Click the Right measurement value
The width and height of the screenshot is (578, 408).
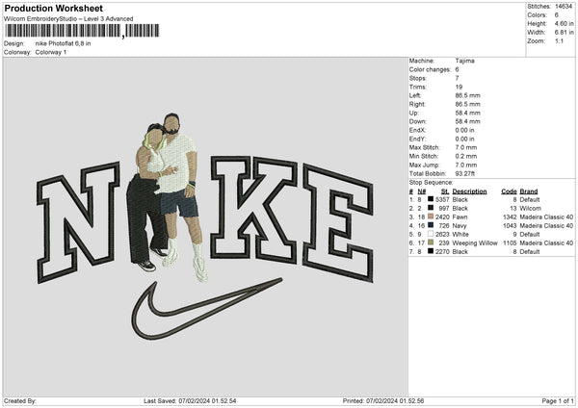click(x=468, y=104)
